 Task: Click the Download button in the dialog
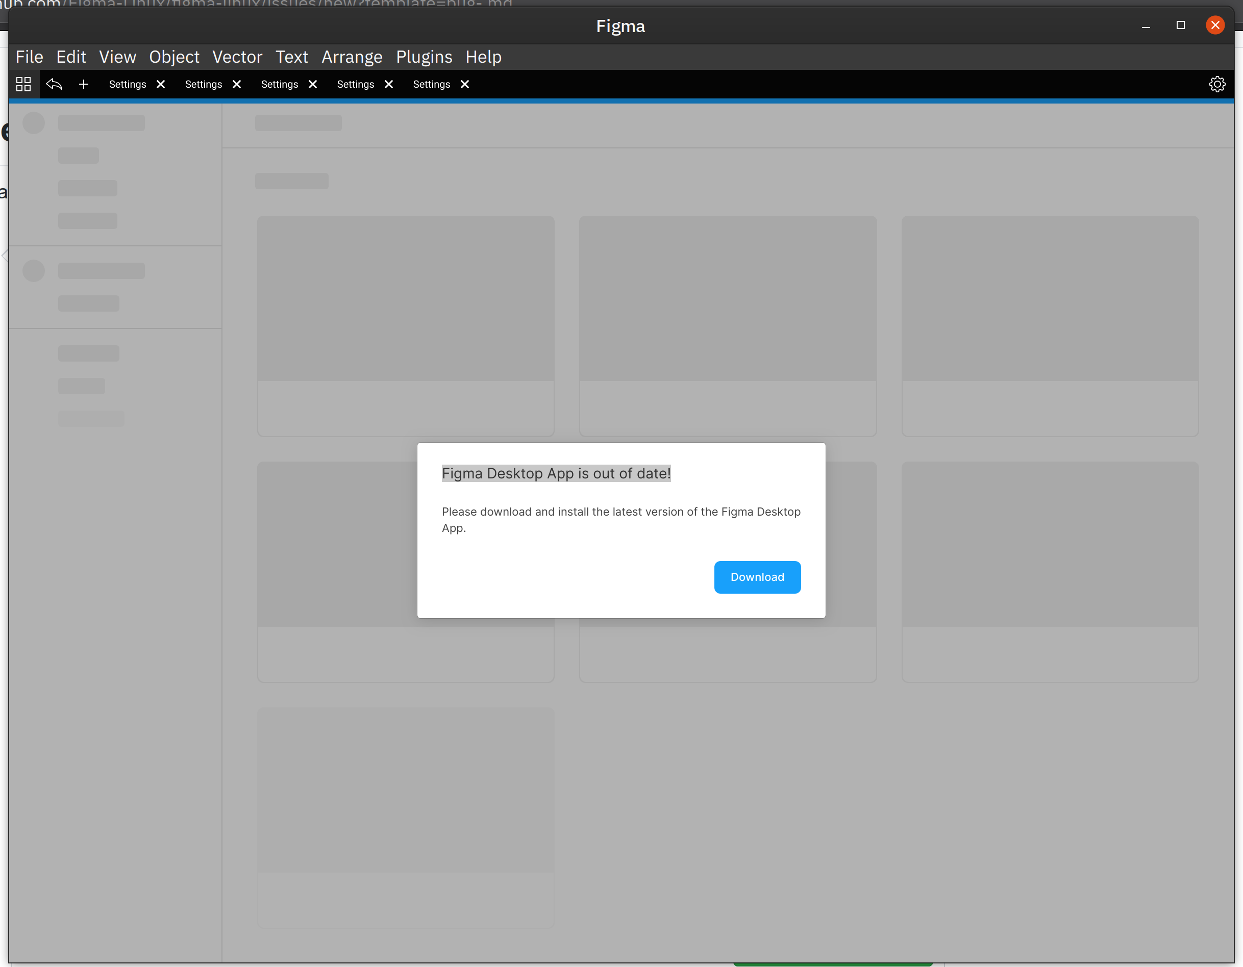click(x=757, y=577)
